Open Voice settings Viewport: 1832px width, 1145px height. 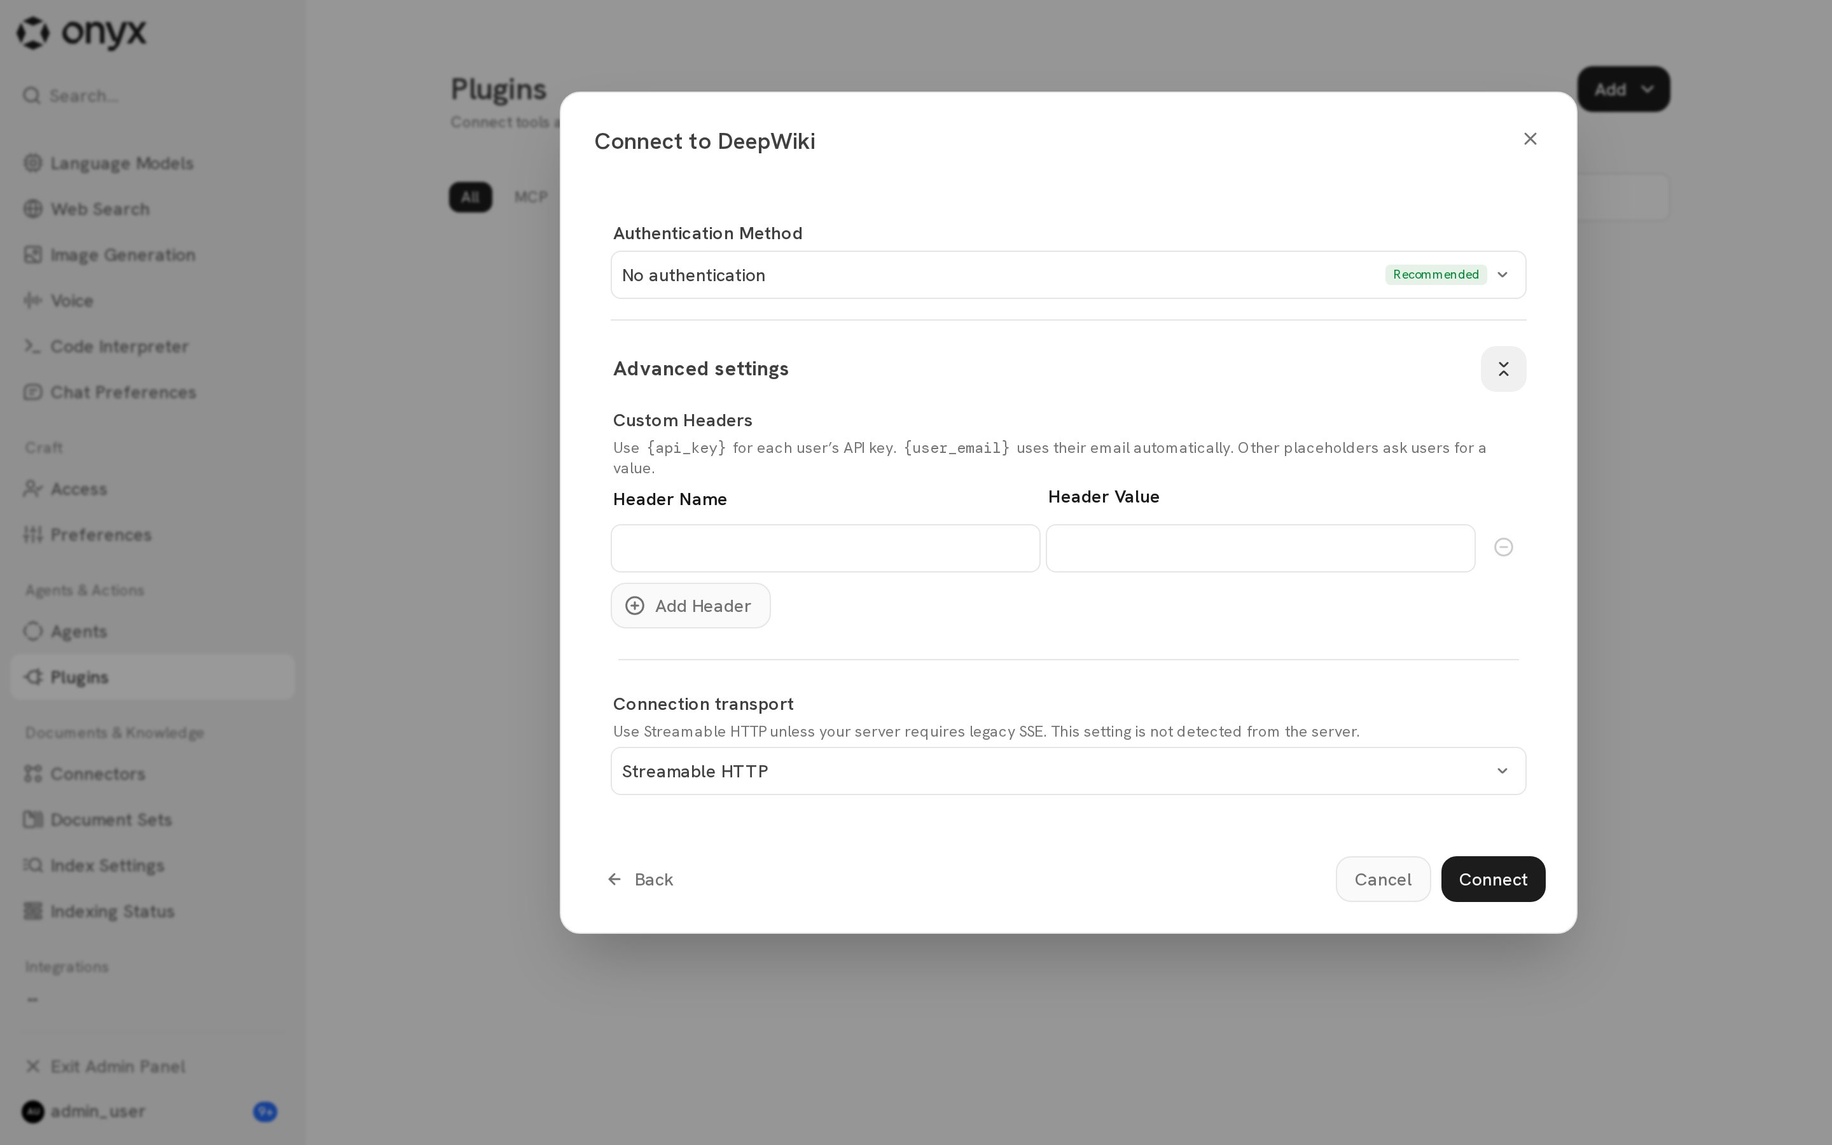tap(151, 301)
